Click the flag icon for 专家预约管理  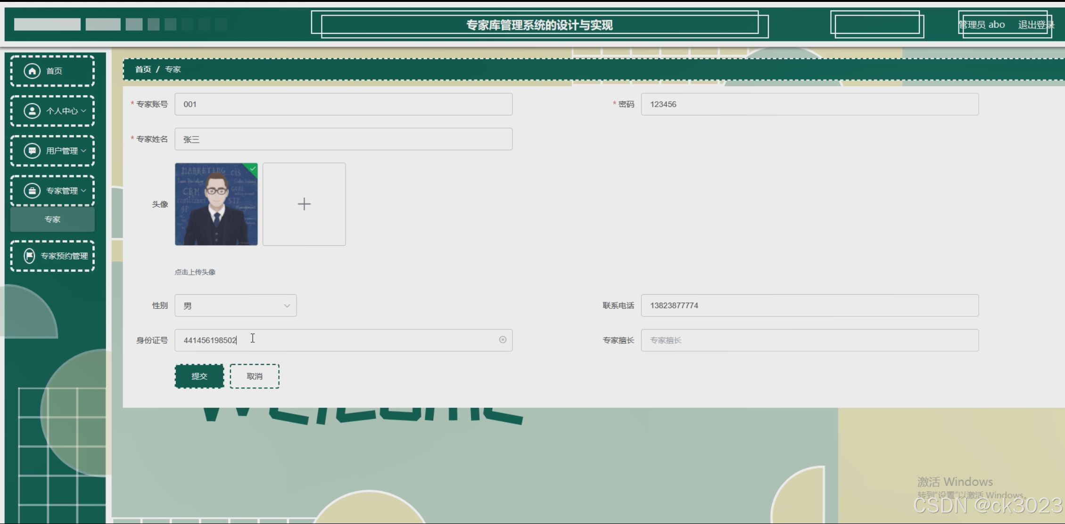click(29, 256)
